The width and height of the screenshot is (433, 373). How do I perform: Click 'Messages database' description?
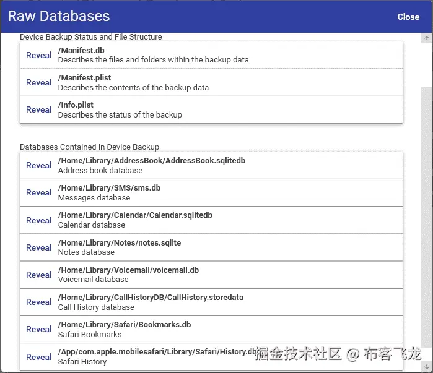[94, 198]
